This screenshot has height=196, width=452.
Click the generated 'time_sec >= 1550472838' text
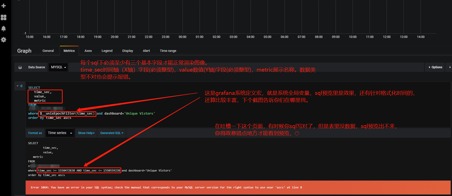click(56, 170)
